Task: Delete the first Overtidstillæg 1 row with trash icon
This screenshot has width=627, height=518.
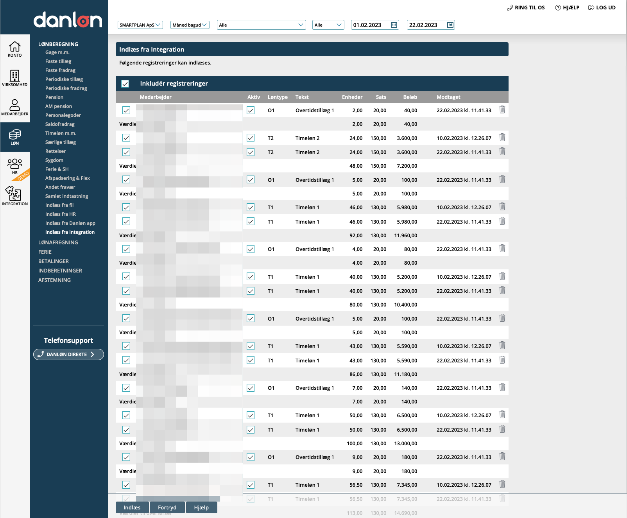Action: [502, 110]
